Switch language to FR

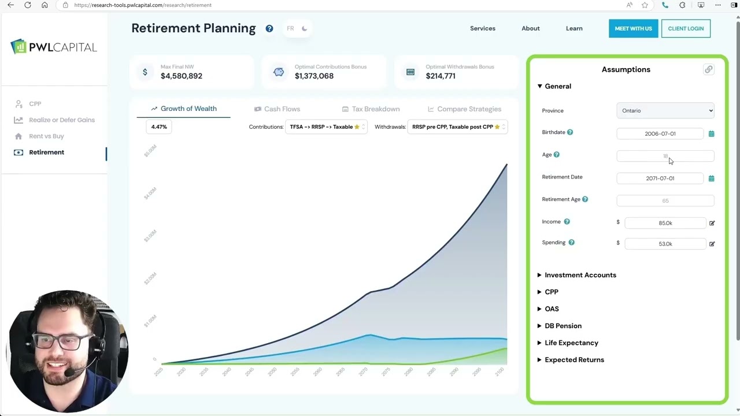tap(290, 28)
